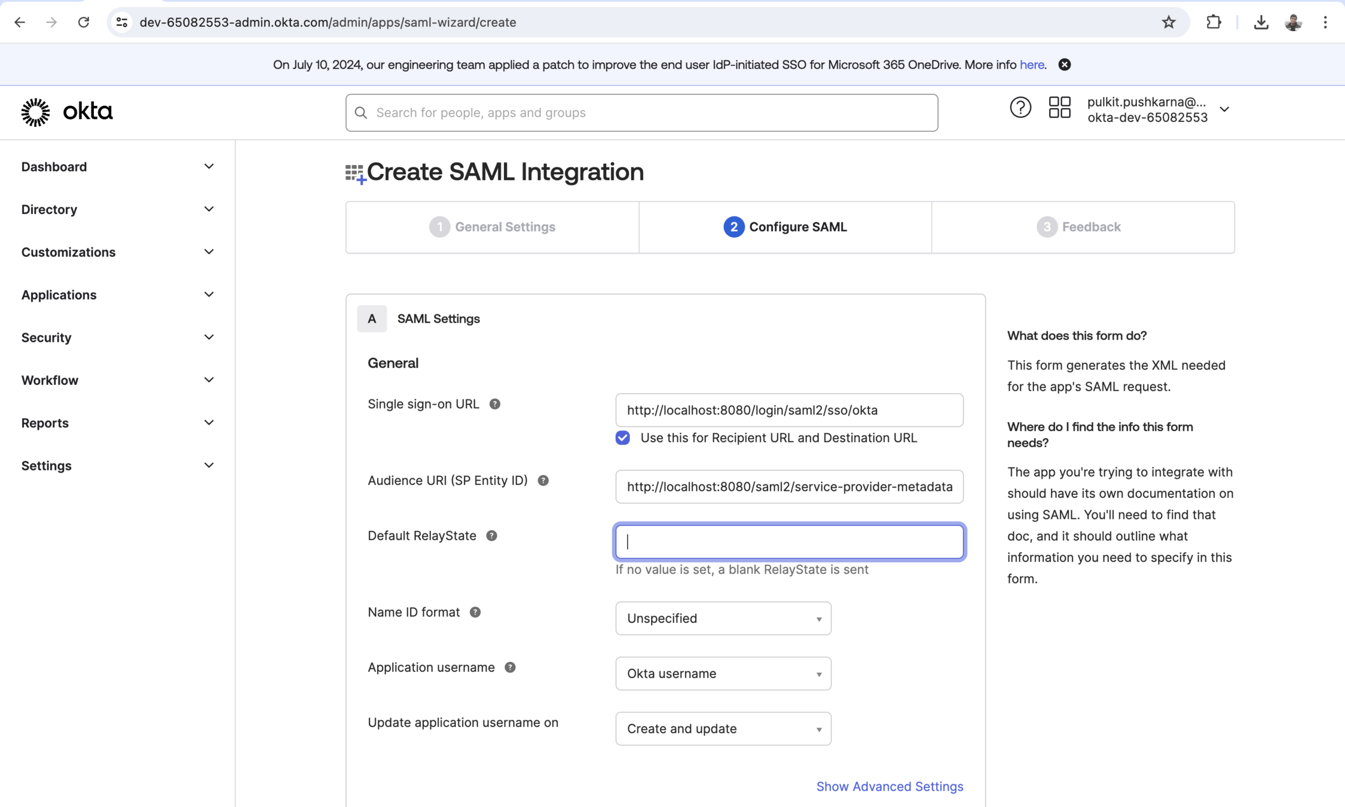Expand the Security sidebar section
This screenshot has width=1345, height=807.
(117, 337)
